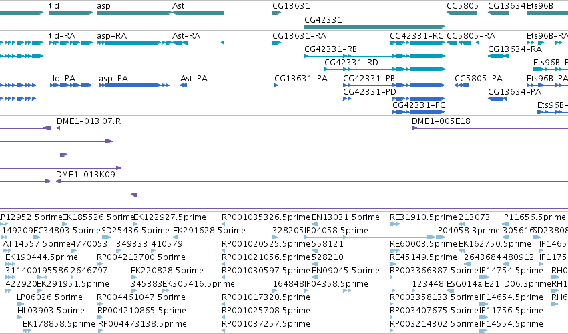
Task: Click the AT14557.5prime EST label
Action: tap(37, 244)
